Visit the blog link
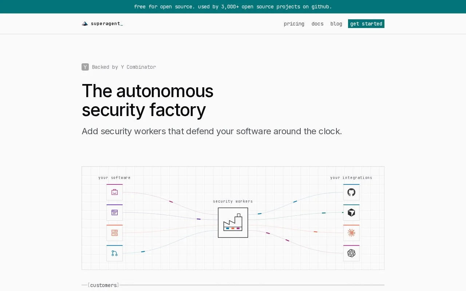 336,24
